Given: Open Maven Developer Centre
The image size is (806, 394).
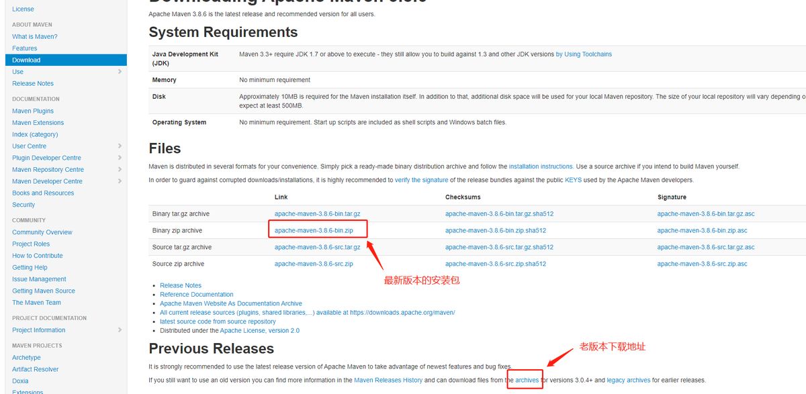Looking at the screenshot, I should pyautogui.click(x=47, y=182).
